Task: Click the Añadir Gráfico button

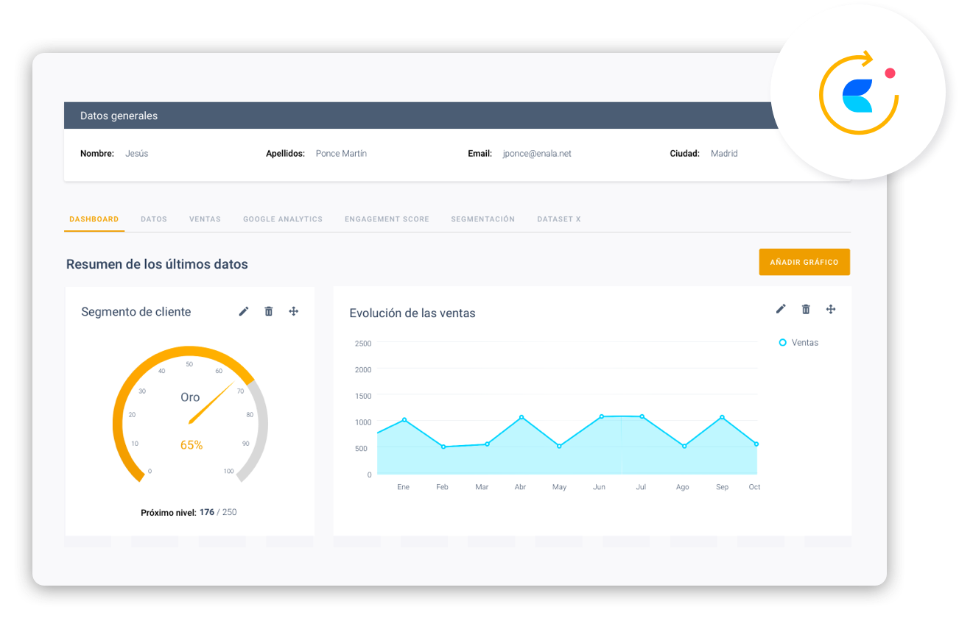Action: pos(804,262)
